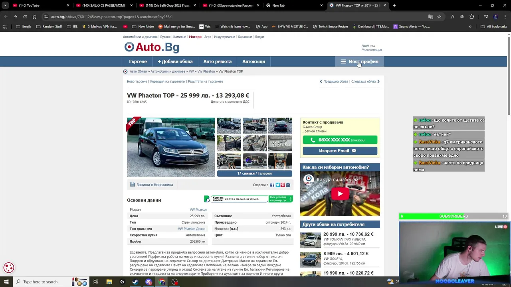
Task: Open 'Добави обява' in the navigation bar
Action: click(x=175, y=61)
